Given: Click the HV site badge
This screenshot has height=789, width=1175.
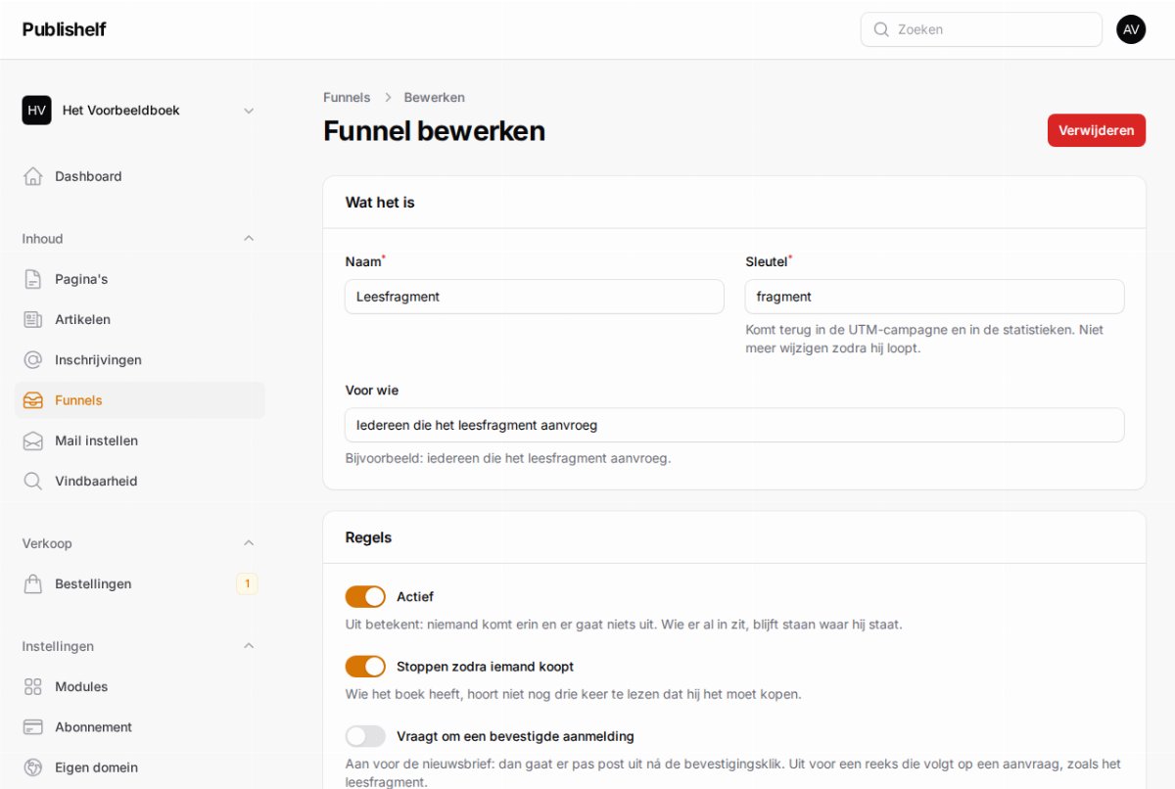Looking at the screenshot, I should click(x=37, y=111).
